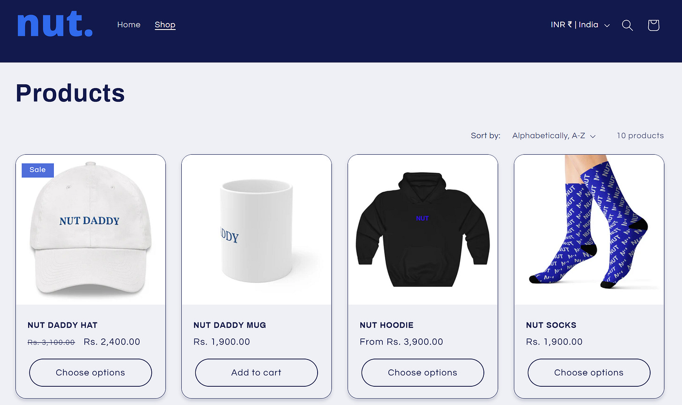The image size is (682, 405).
Task: Click the white Nut Daddy hat image
Action: [90, 230]
